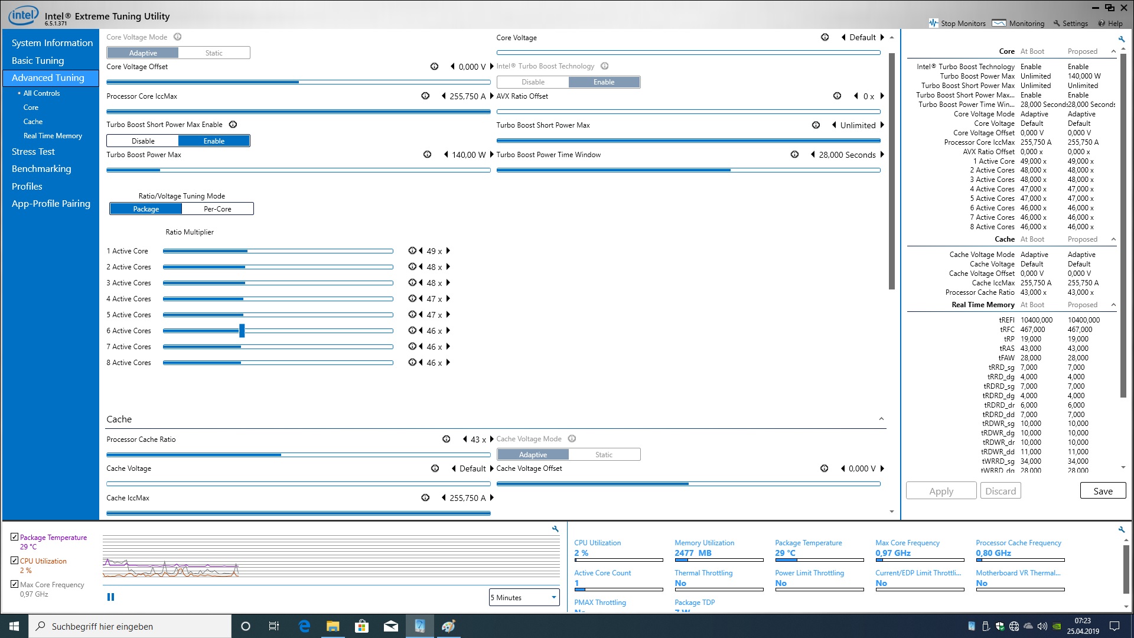Disable Turbo Boost Short Power Max
1134x638 pixels.
click(143, 141)
